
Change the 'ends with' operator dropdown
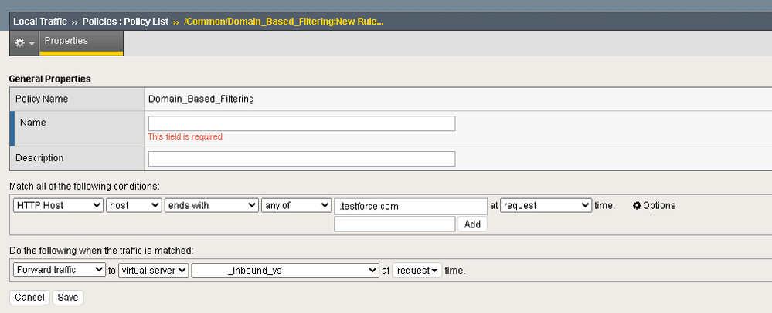[x=211, y=206]
